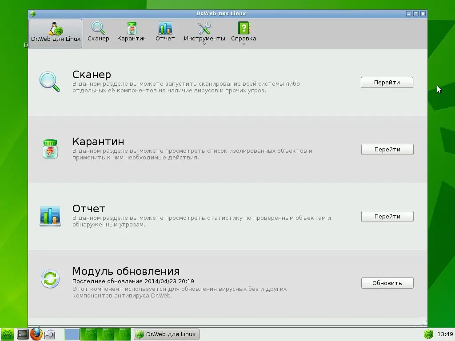Click the penguin with shield icon

56,28
